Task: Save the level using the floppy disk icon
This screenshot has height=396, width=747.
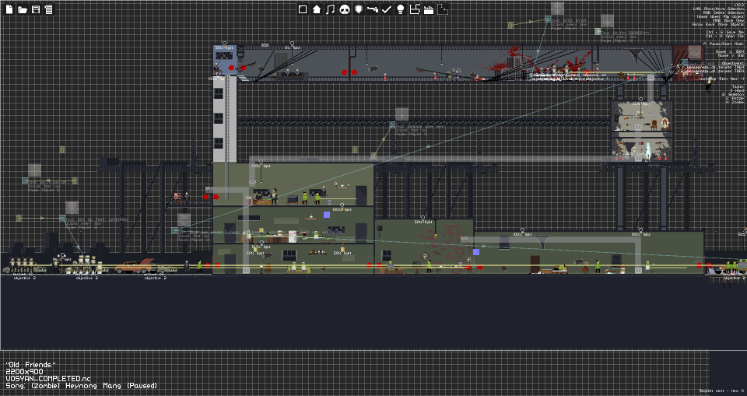Action: tap(36, 9)
